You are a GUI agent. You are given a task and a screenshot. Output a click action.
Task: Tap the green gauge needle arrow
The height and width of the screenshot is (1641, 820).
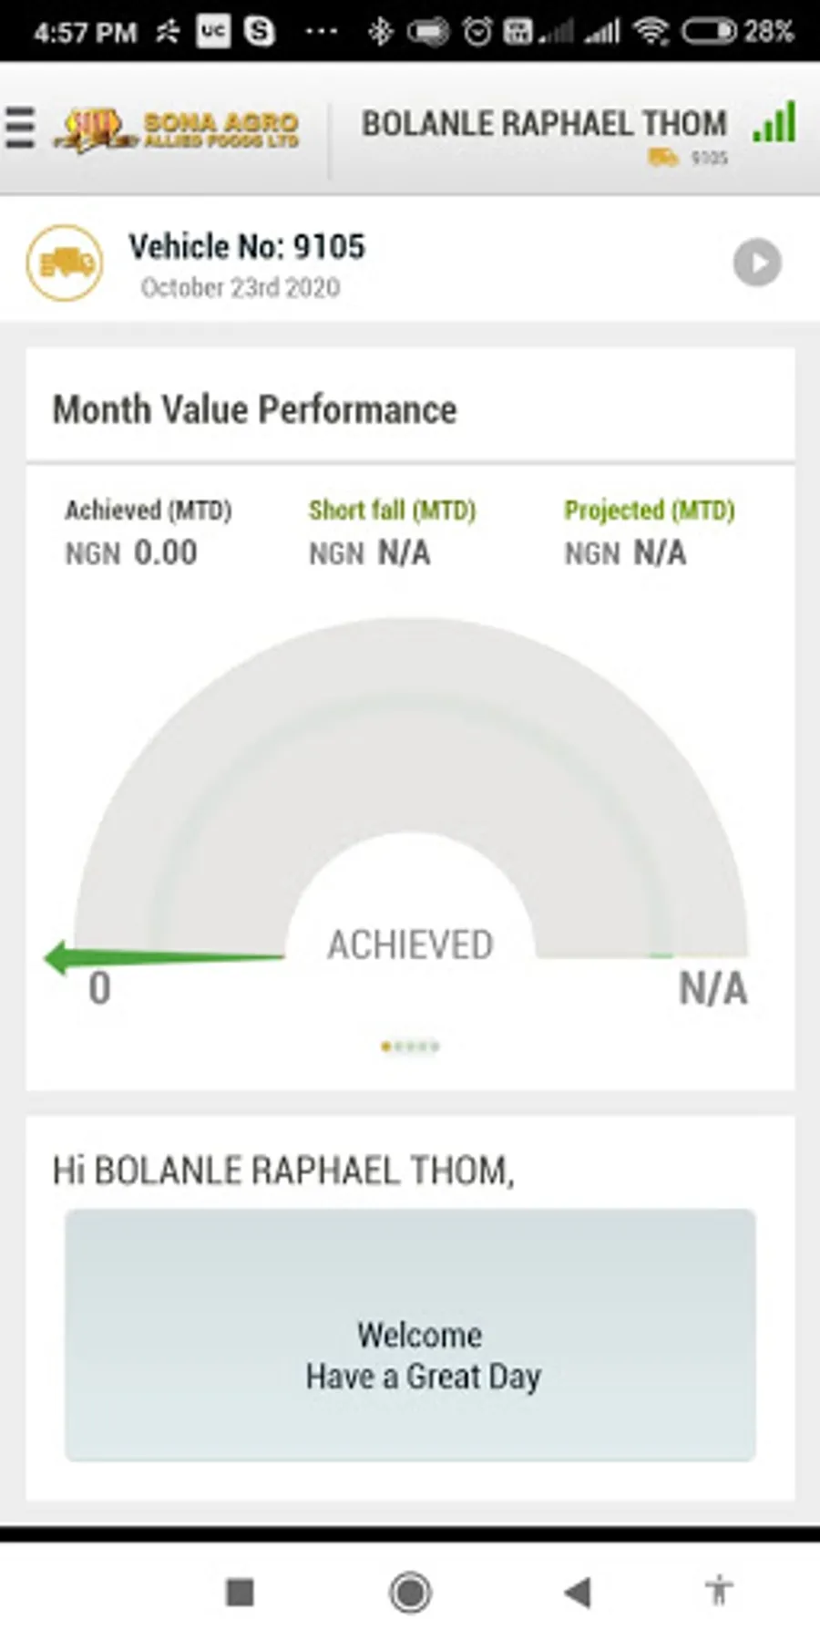[164, 957]
